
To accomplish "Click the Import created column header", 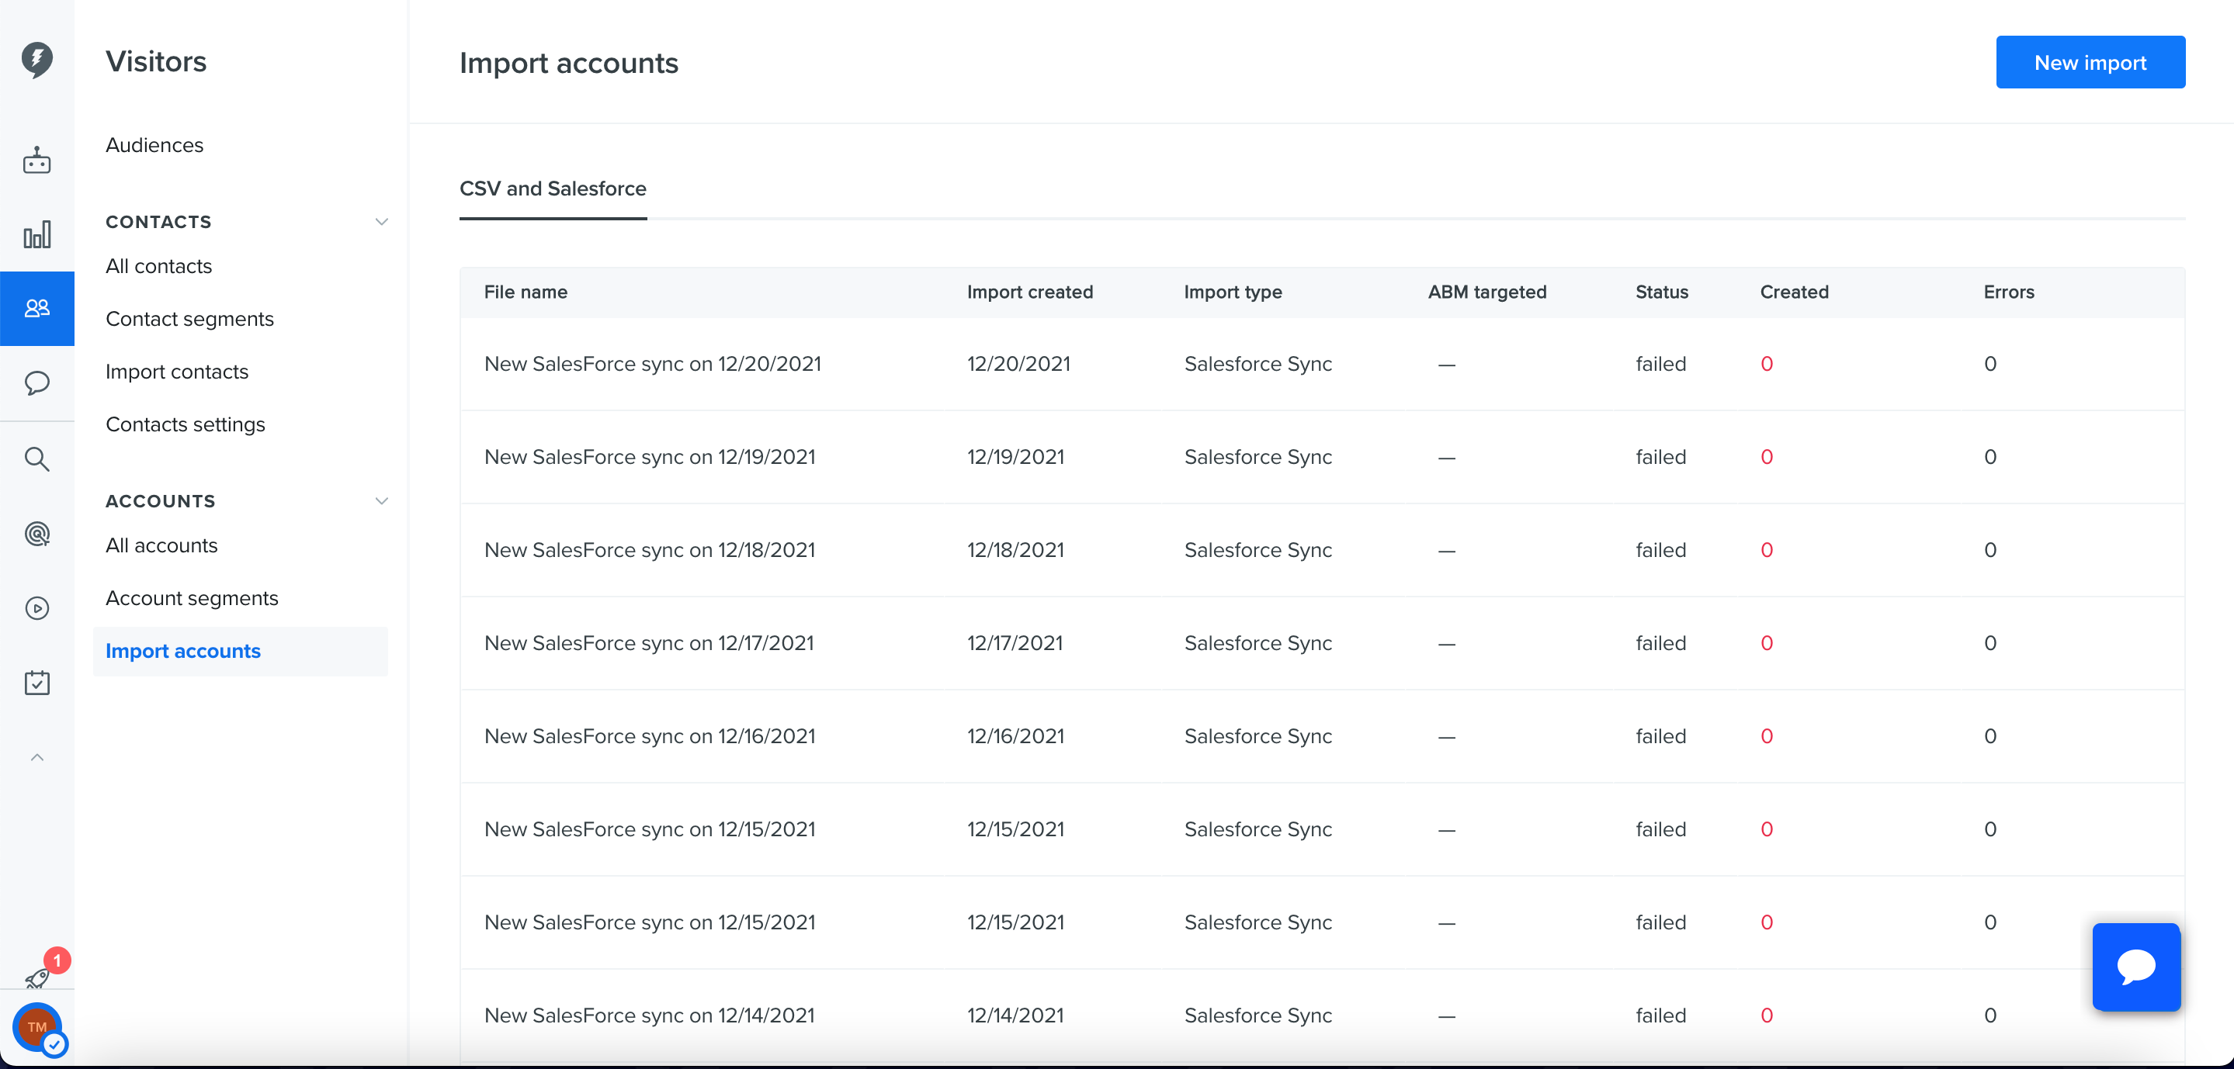I will (x=1029, y=292).
